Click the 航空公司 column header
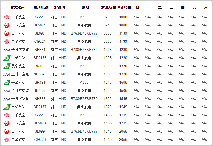 coord(18,7)
